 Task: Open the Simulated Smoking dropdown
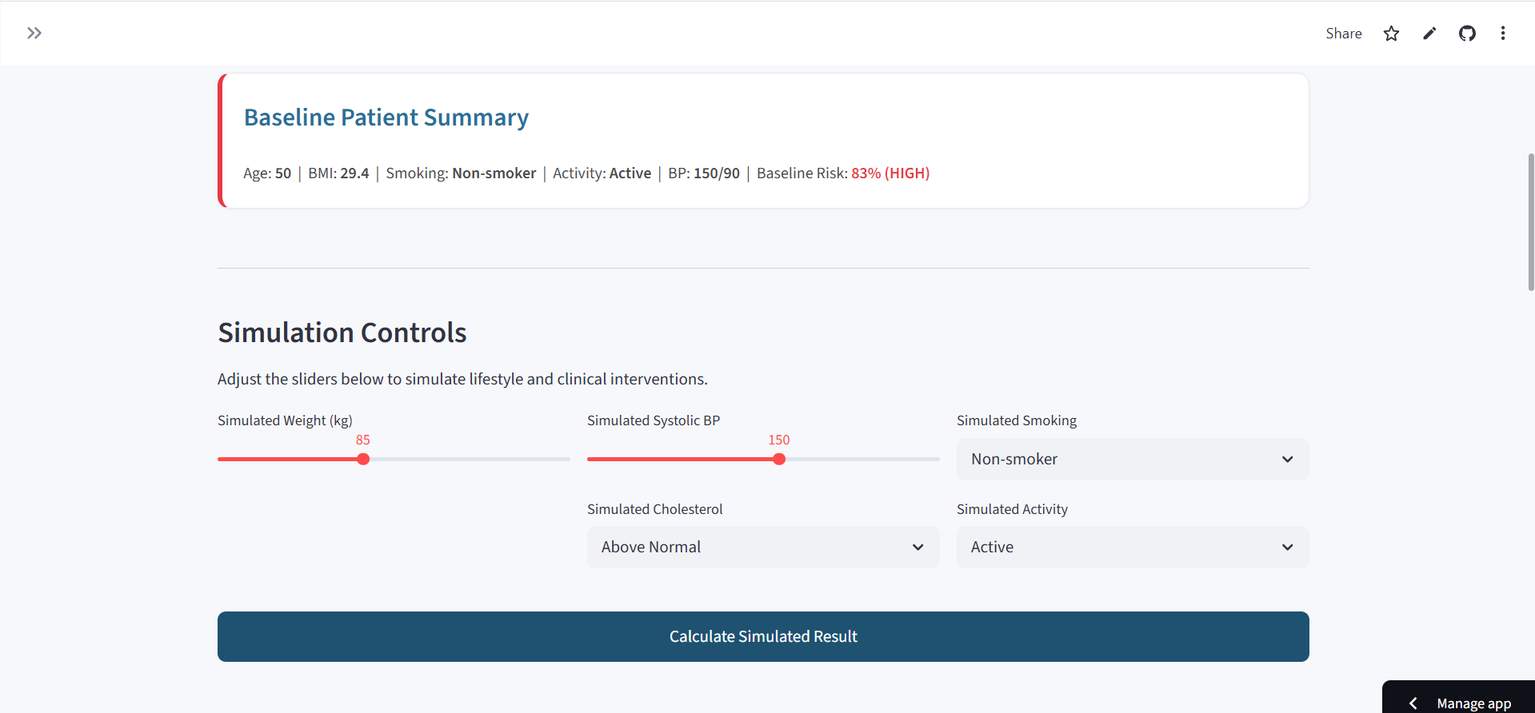(x=1133, y=459)
